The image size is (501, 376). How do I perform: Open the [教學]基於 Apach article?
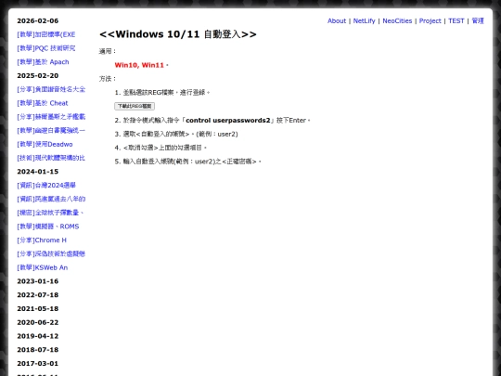[43, 62]
